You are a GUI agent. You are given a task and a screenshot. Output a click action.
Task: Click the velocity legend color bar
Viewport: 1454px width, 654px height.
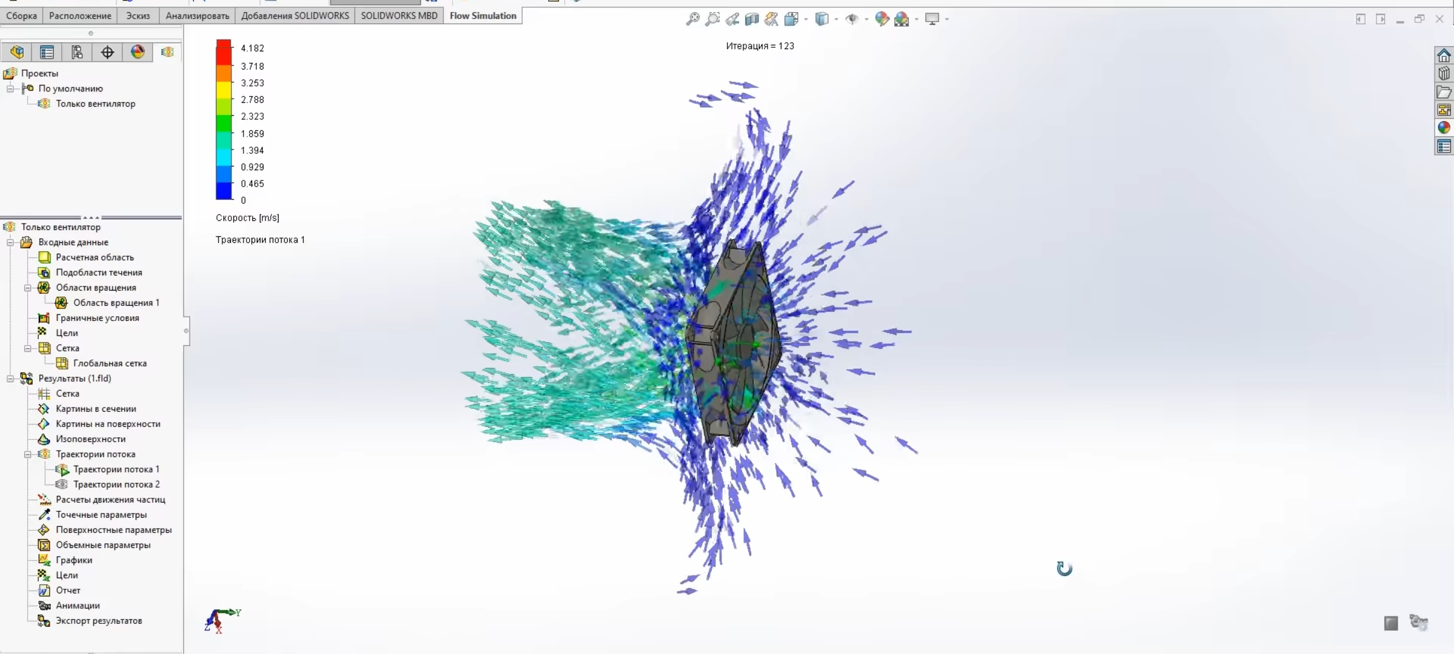click(x=224, y=119)
